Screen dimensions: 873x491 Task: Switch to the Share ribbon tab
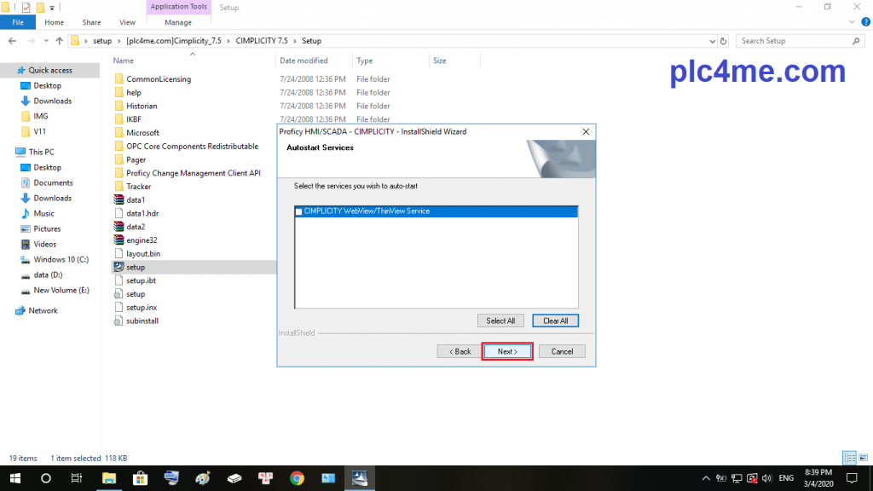coord(91,22)
